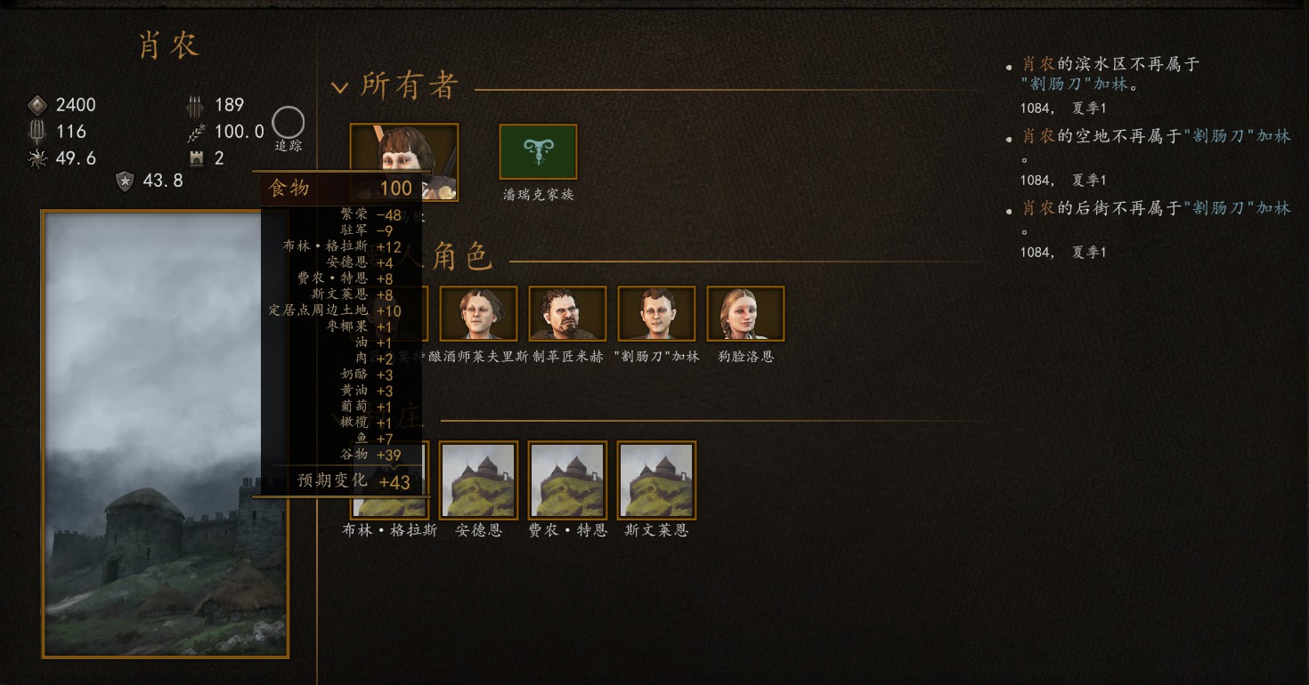
Task: Click the 肖农 castle landscape image
Action: (x=166, y=434)
